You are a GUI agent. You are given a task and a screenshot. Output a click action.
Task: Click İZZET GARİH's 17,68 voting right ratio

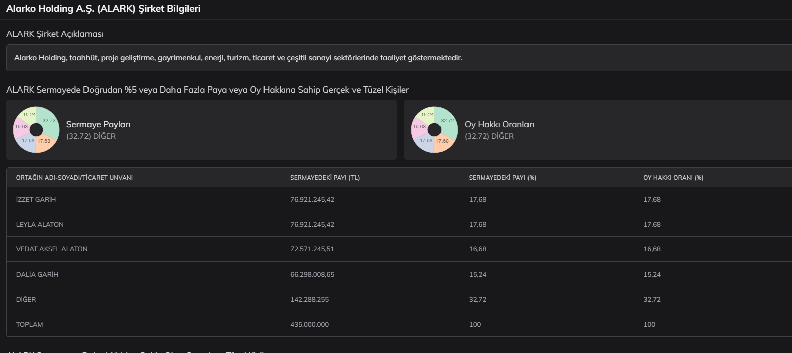[652, 199]
